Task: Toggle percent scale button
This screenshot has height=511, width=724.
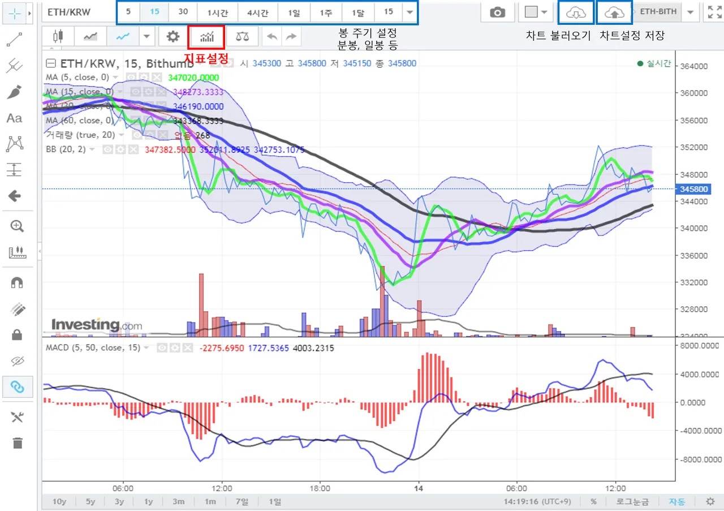Action: coord(593,501)
